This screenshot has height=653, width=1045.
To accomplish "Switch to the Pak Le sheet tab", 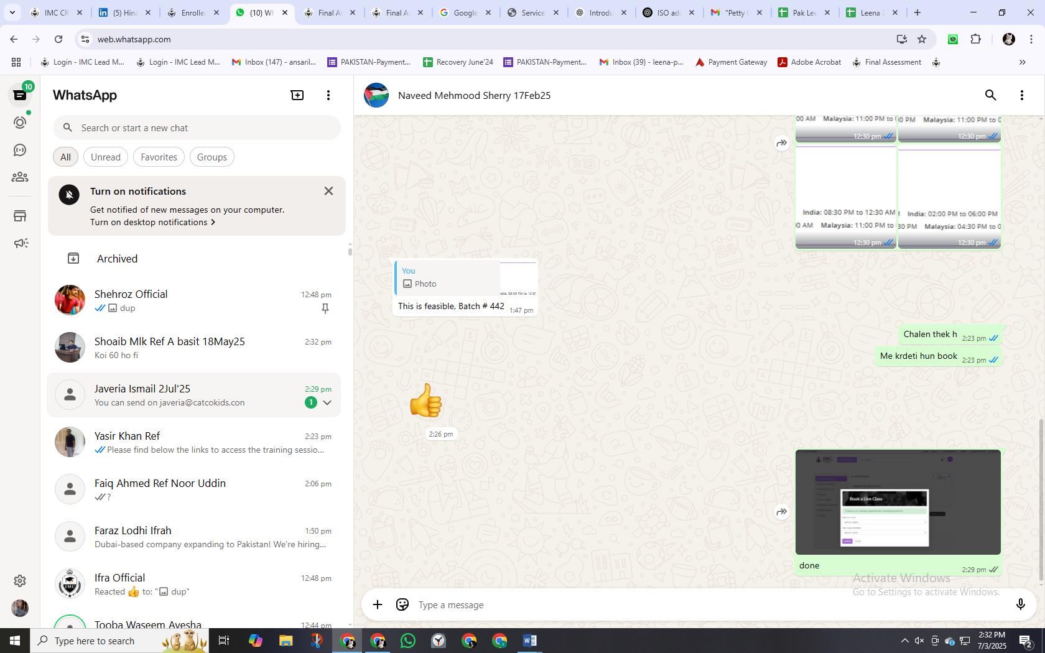I will [x=804, y=12].
